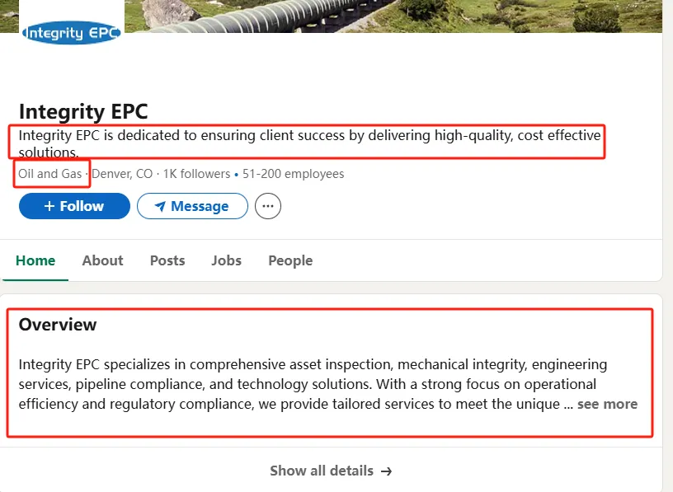The image size is (673, 492).
Task: Click the 1K followers text
Action: click(196, 174)
